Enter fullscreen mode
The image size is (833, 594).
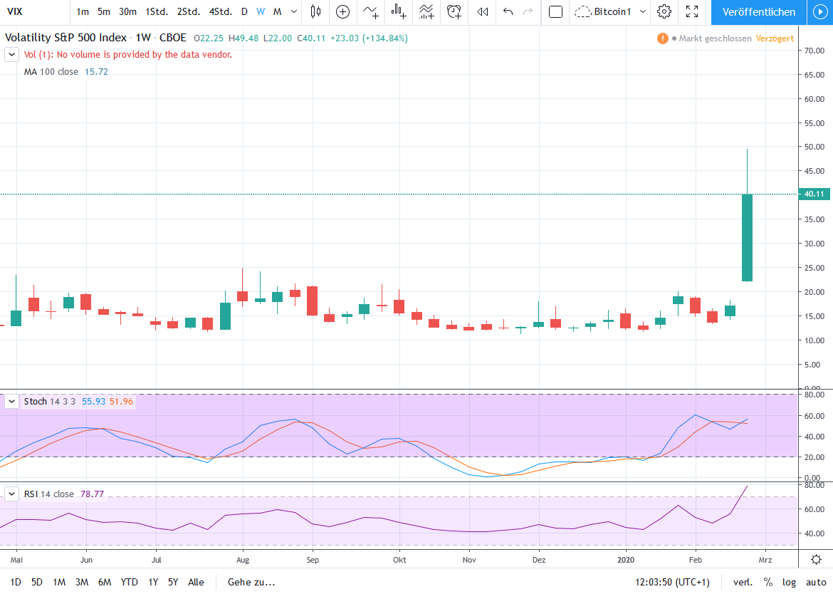[692, 12]
